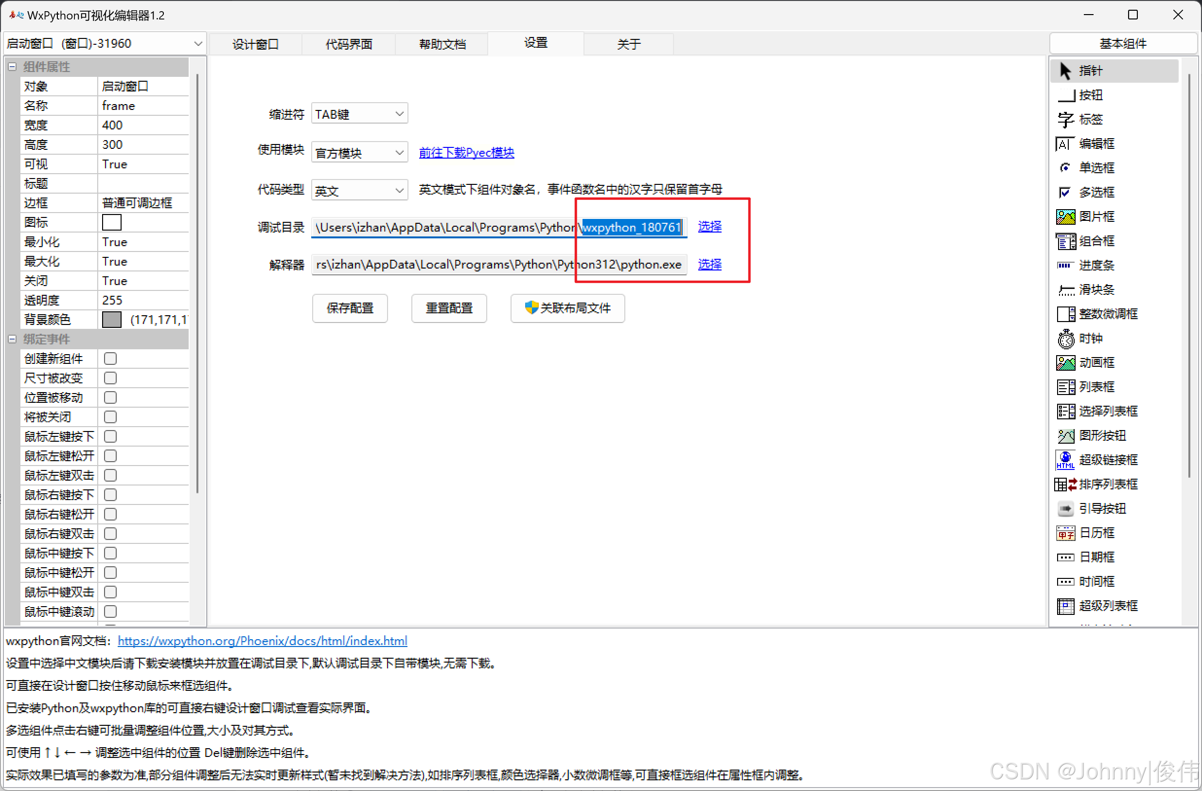Check the 将被关闭 event checkbox

click(x=110, y=417)
